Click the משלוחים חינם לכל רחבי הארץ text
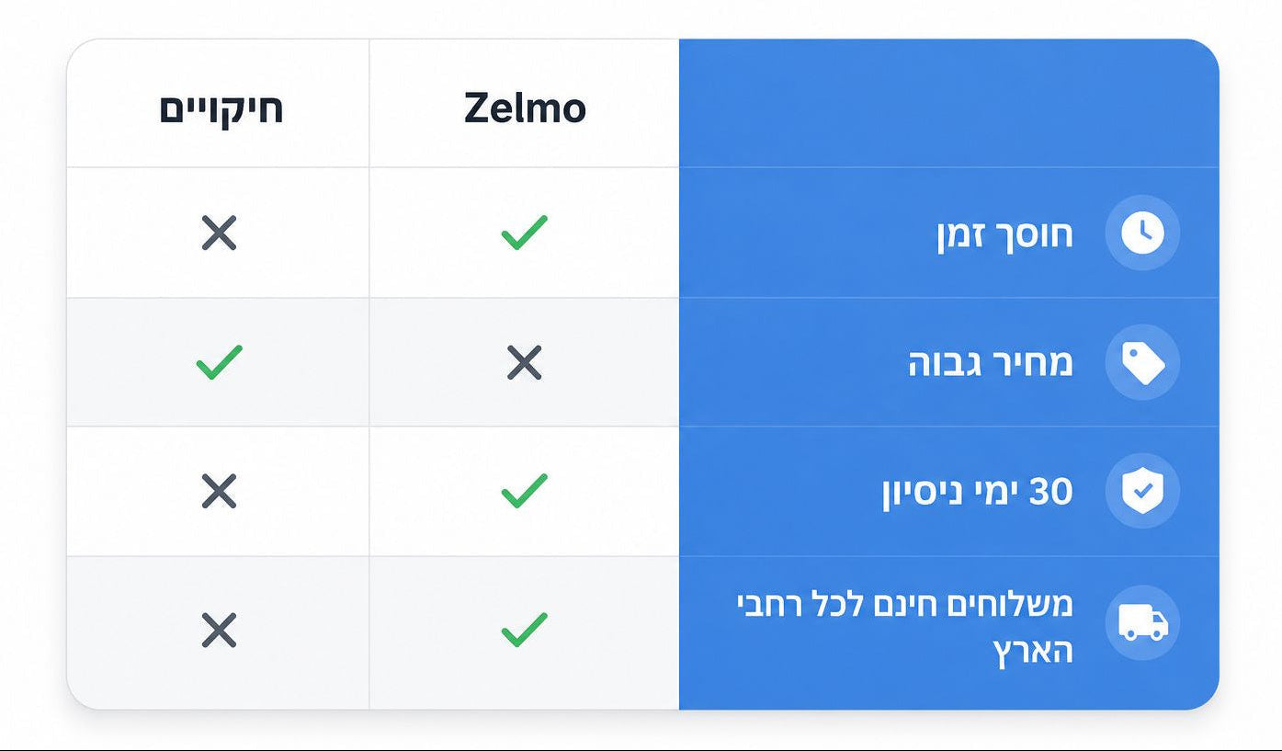 [905, 628]
